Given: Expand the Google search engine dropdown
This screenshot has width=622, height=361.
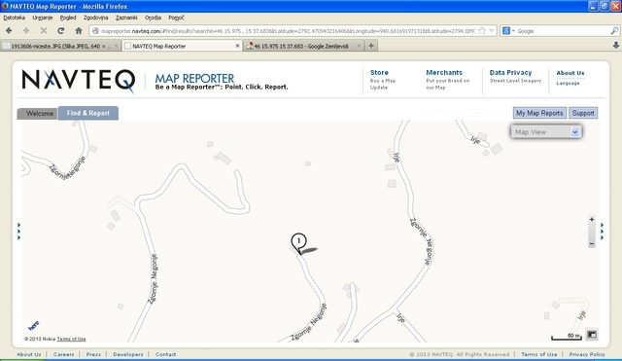Looking at the screenshot, I should [x=507, y=30].
